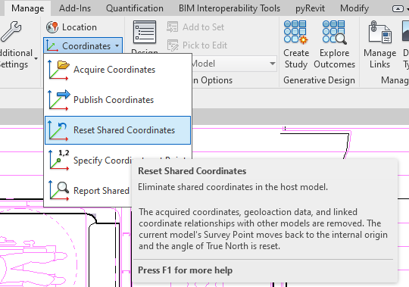Collapse the Coordinates dropdown button

(83, 45)
